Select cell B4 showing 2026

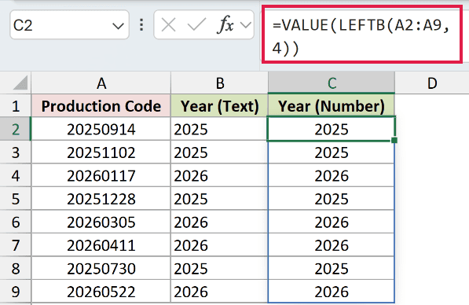219,176
